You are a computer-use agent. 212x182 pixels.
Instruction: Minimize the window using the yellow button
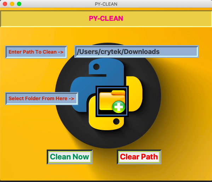tap(12, 4)
